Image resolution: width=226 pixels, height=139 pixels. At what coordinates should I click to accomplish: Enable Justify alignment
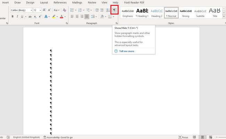tap(87, 17)
